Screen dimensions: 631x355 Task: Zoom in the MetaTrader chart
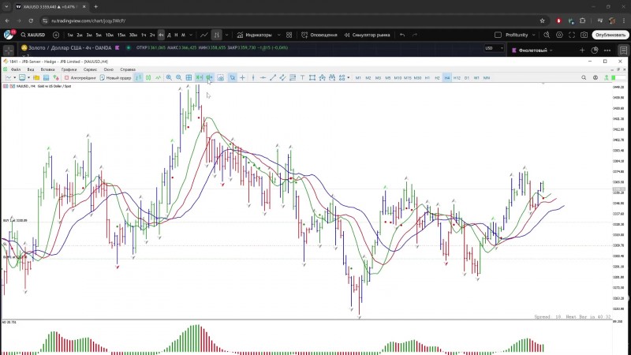[169, 77]
